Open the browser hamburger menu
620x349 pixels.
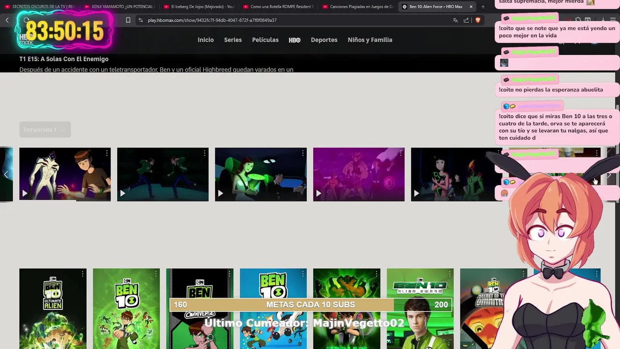tap(613, 20)
